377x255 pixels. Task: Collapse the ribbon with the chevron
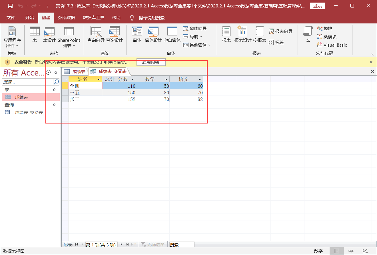click(x=372, y=54)
